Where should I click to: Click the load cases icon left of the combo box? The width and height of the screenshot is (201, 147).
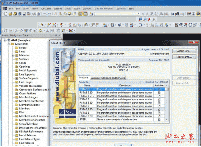91,14
